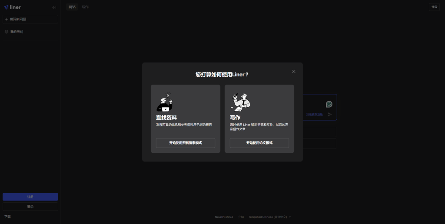Open 介绍 footer link
445x224 pixels.
241,217
